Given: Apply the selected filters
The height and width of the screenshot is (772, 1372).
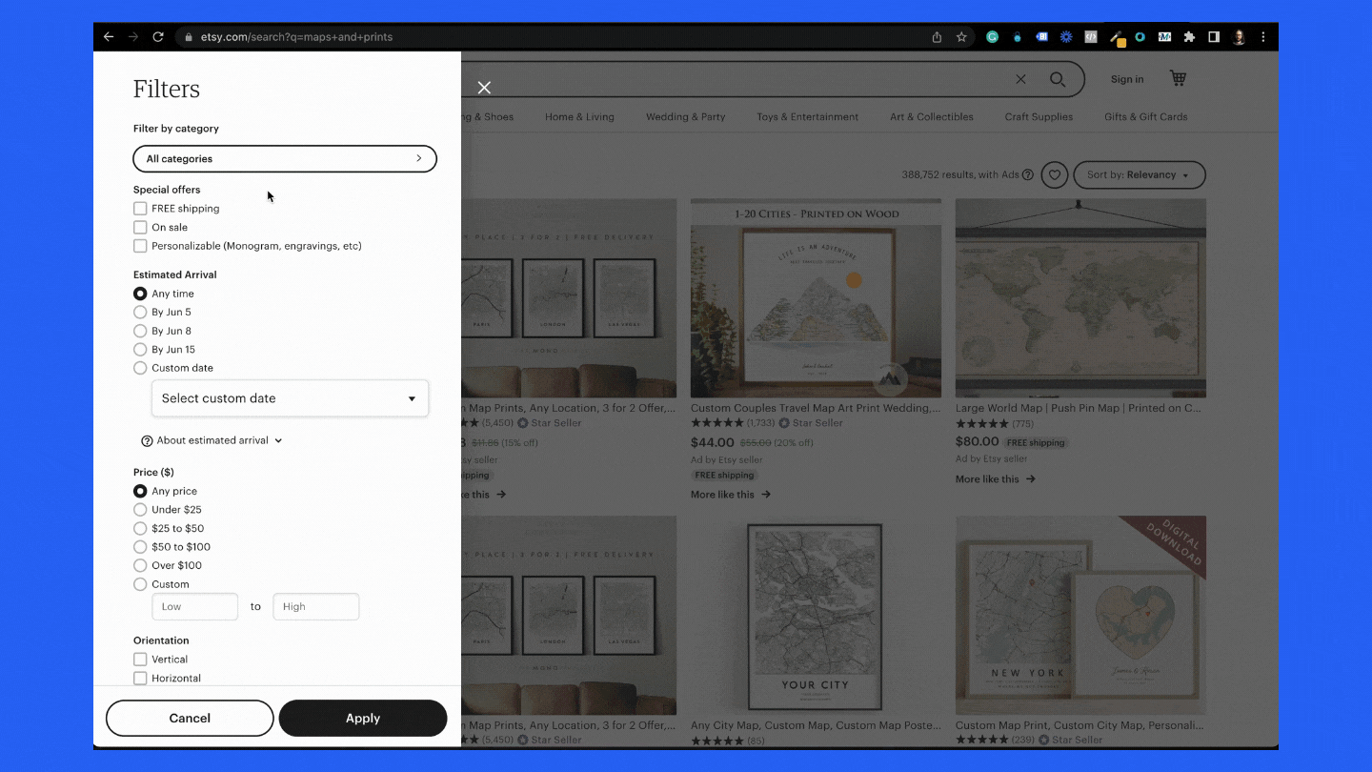Looking at the screenshot, I should (x=363, y=719).
